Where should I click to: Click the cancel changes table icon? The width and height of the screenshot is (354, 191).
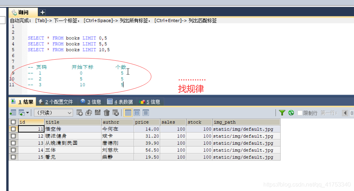coord(116,113)
